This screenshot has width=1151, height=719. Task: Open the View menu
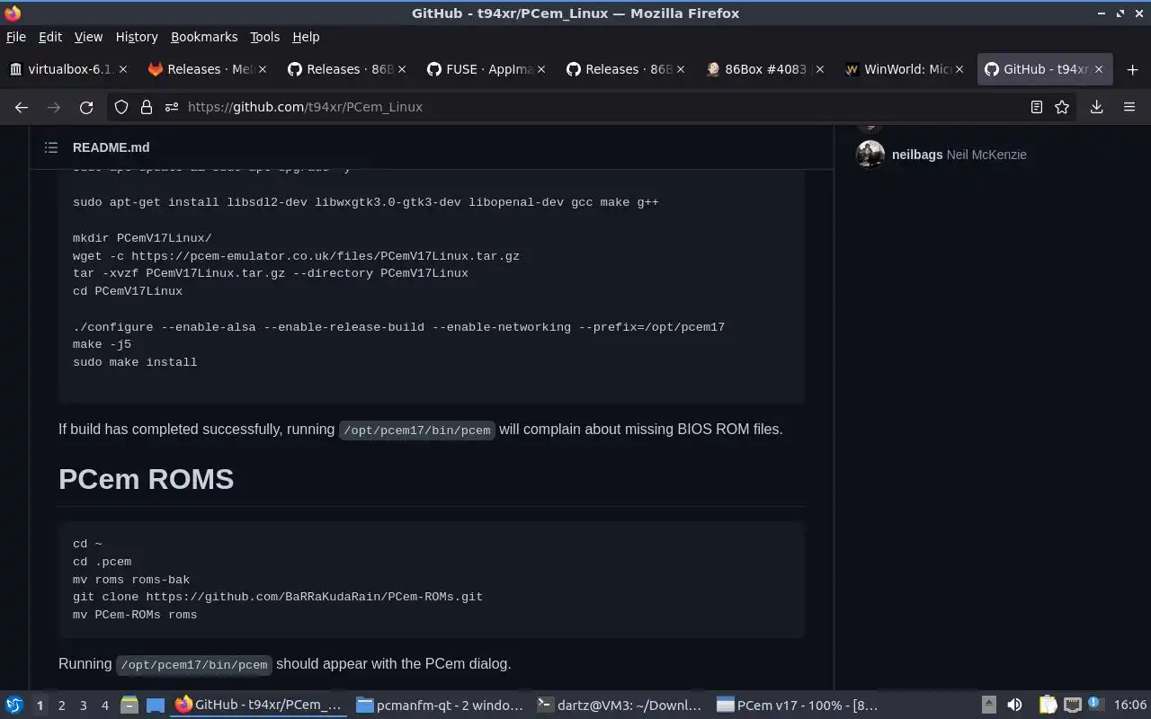88,37
